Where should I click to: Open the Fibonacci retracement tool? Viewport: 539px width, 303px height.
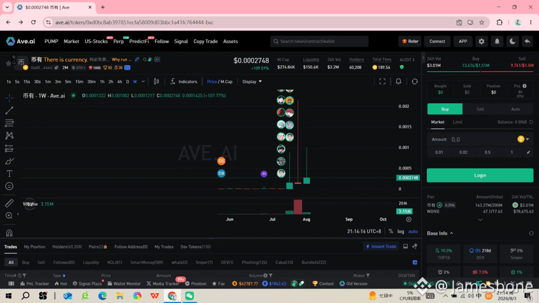tap(9, 123)
